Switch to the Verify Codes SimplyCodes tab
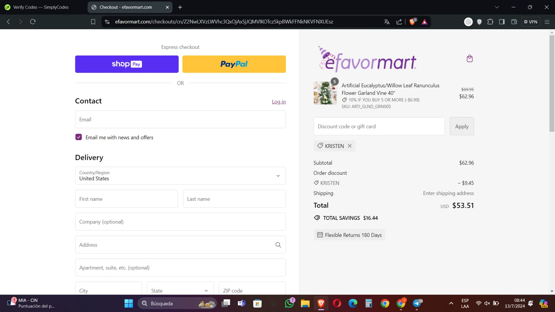Viewport: 555px width, 312px height. point(41,7)
